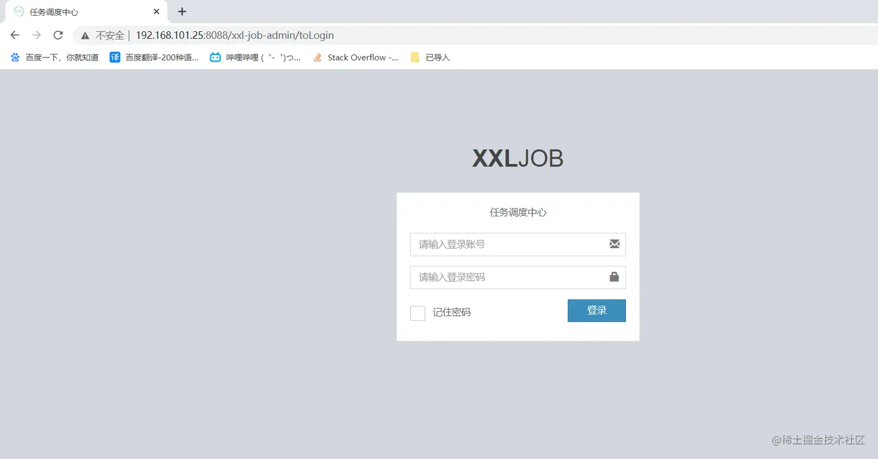This screenshot has width=878, height=459.
Task: Click the envelope icon in the account field
Action: [614, 244]
